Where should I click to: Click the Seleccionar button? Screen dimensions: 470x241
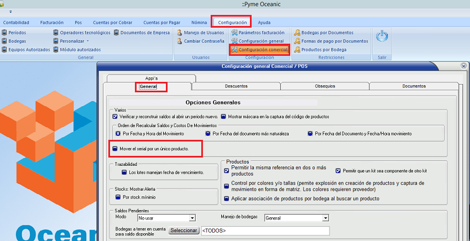183,230
